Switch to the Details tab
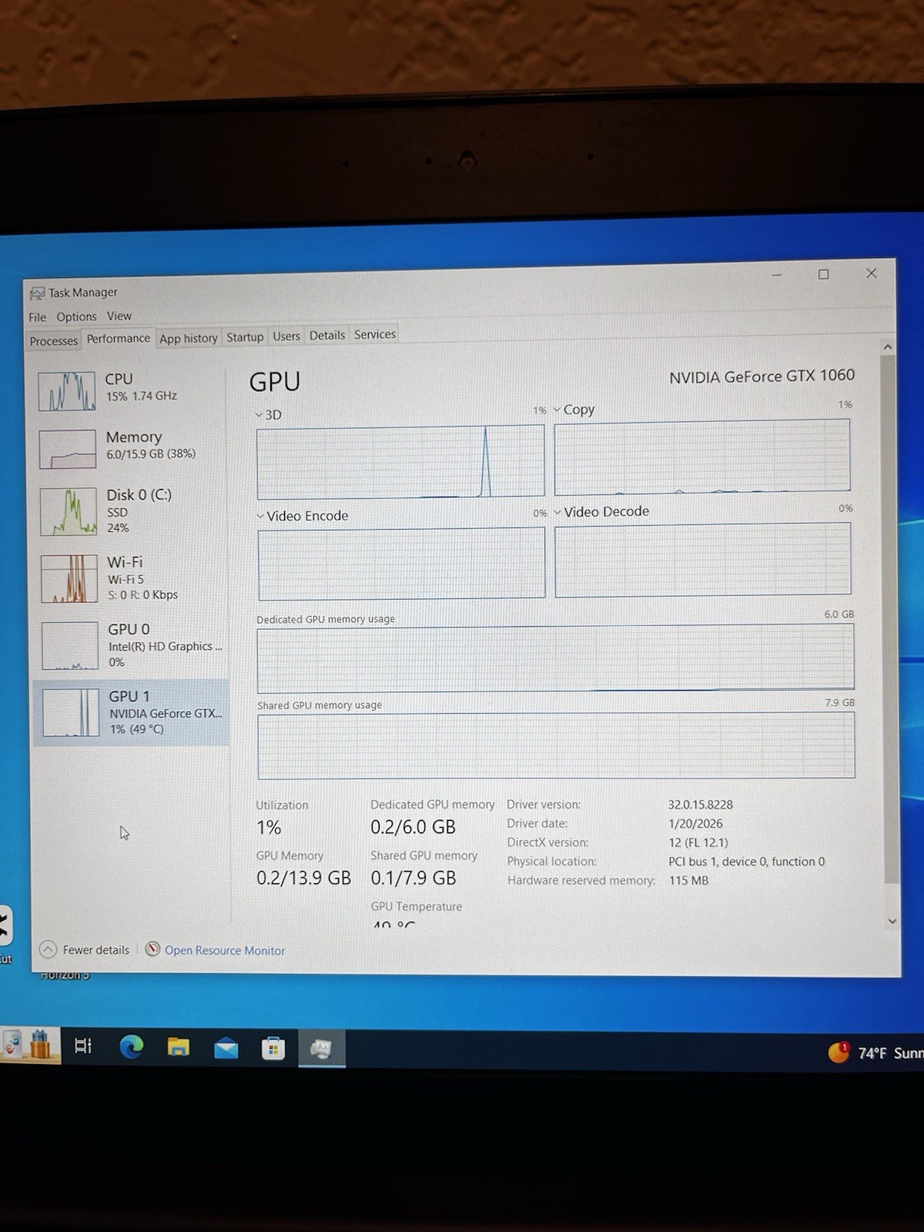Screen dimensions: 924x1232 point(327,335)
